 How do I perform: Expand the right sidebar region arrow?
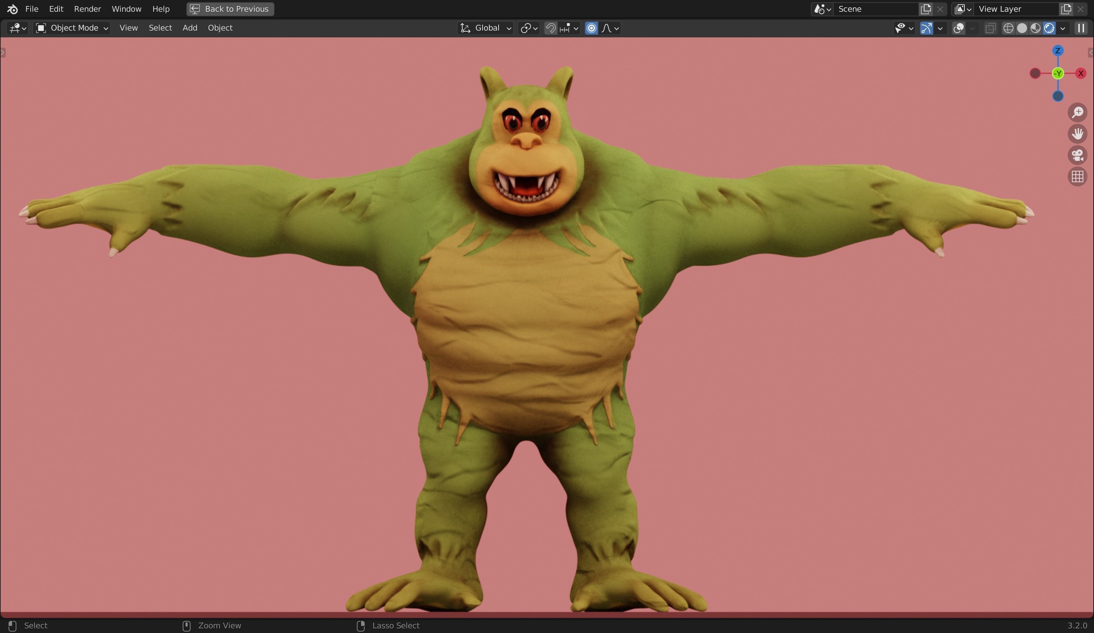1090,53
